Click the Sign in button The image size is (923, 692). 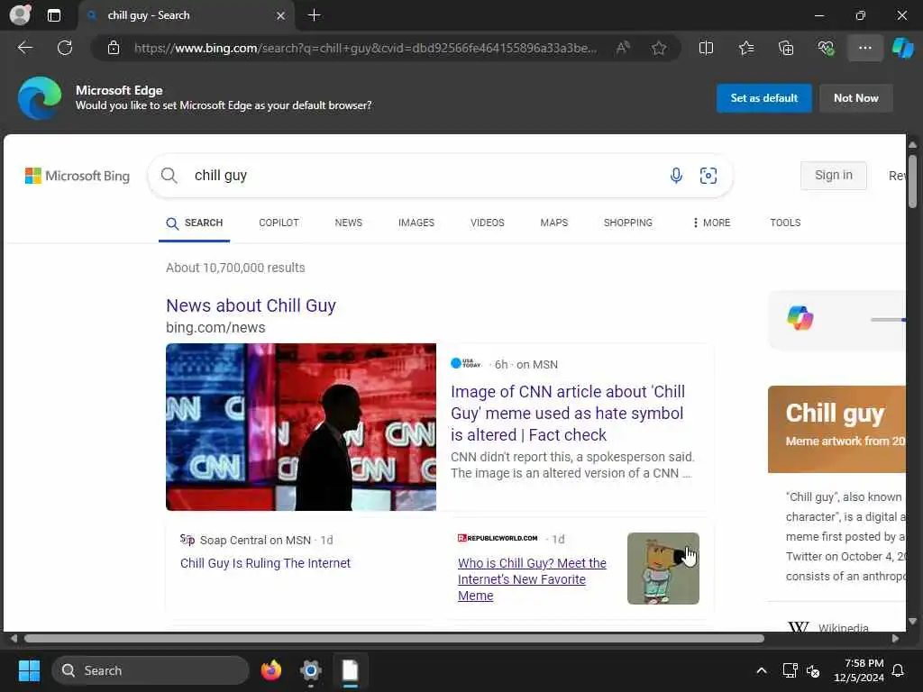(x=834, y=176)
